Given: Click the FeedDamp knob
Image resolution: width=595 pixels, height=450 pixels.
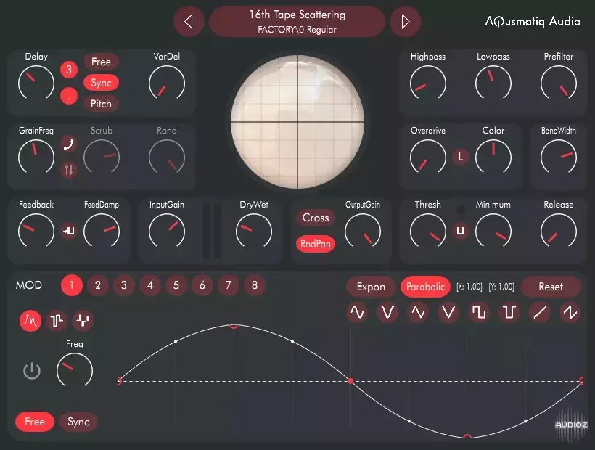Looking at the screenshot, I should tap(102, 231).
